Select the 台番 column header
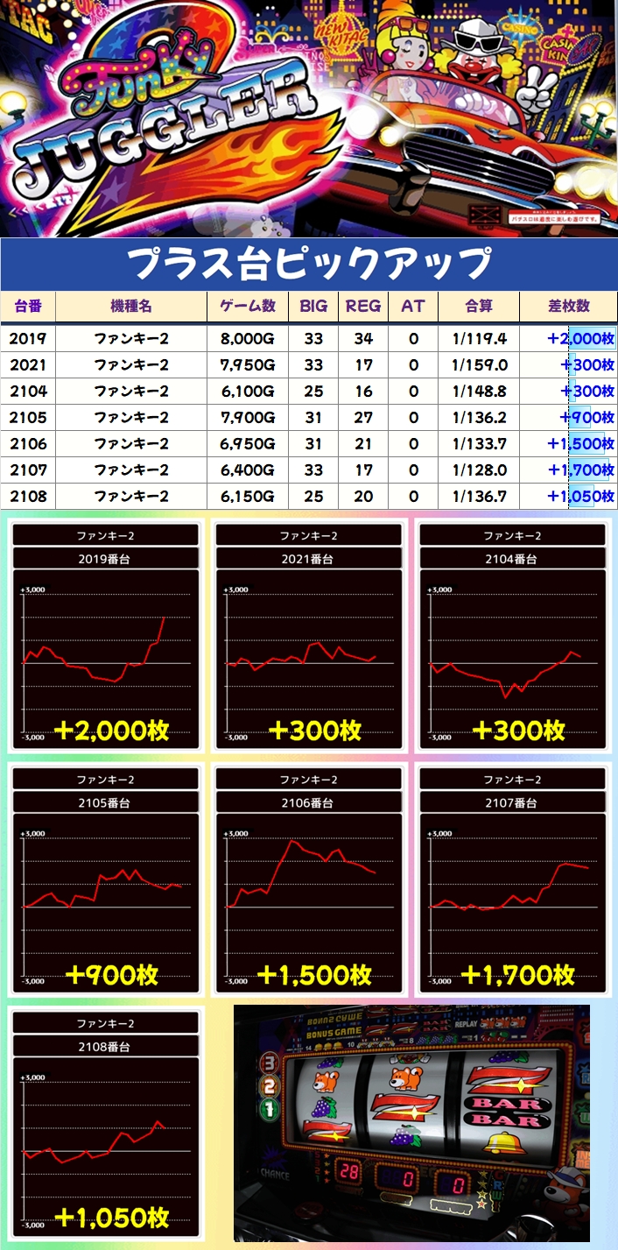This screenshot has height=1250, width=618. (27, 306)
